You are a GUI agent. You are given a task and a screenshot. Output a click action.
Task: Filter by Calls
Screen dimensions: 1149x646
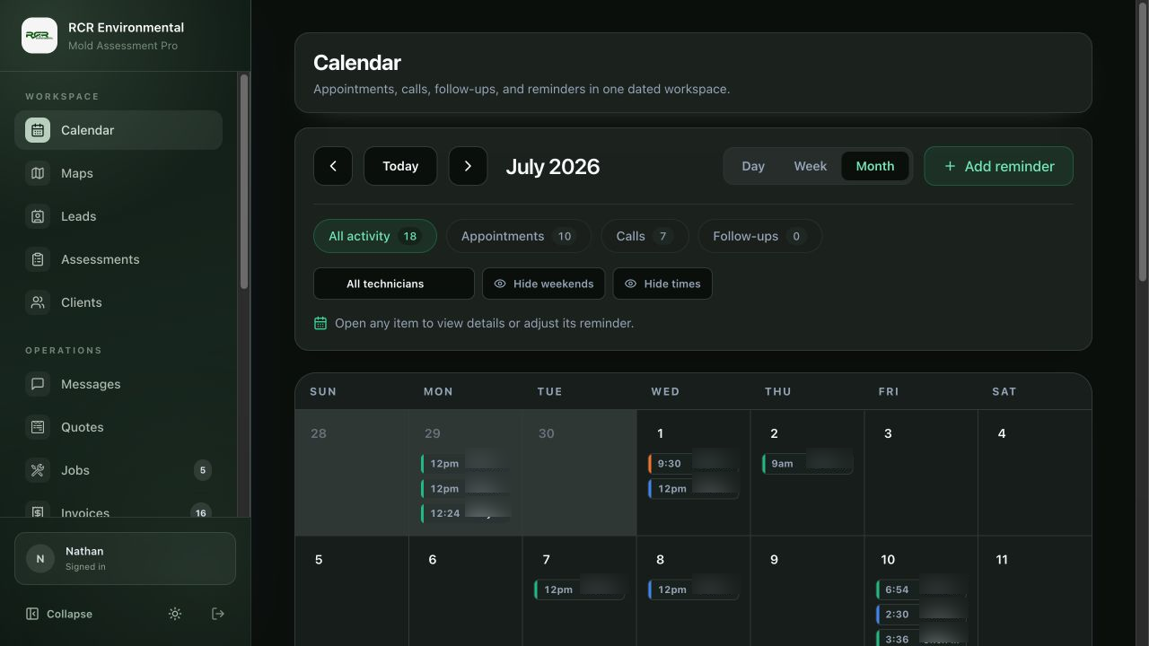(x=645, y=236)
